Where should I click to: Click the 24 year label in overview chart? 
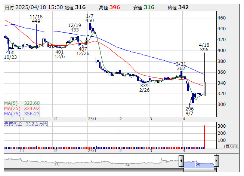pyautogui.click(x=127, y=165)
